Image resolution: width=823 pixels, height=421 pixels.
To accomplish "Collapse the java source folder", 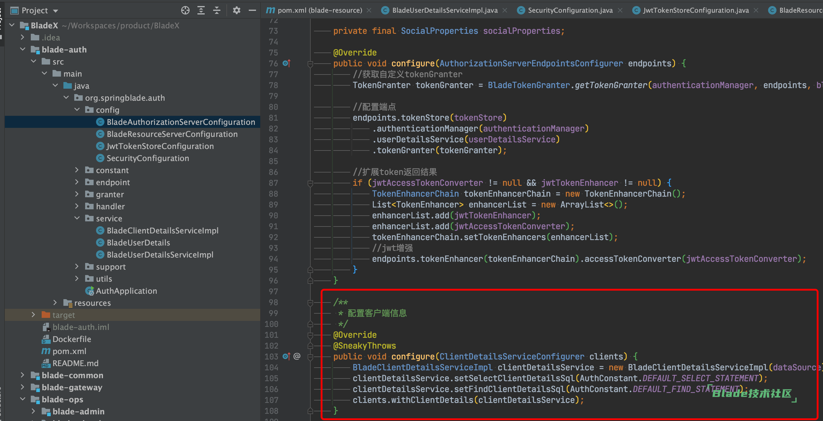I will pos(55,85).
